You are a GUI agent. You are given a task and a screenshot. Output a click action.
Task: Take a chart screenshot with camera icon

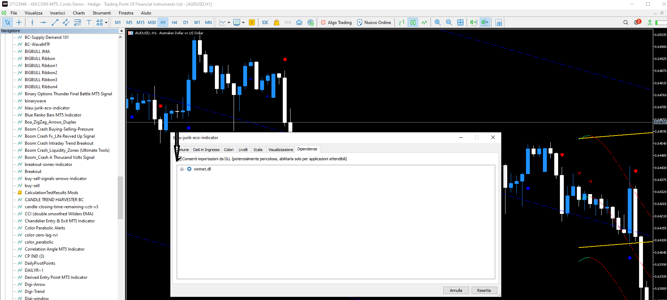click(499, 23)
